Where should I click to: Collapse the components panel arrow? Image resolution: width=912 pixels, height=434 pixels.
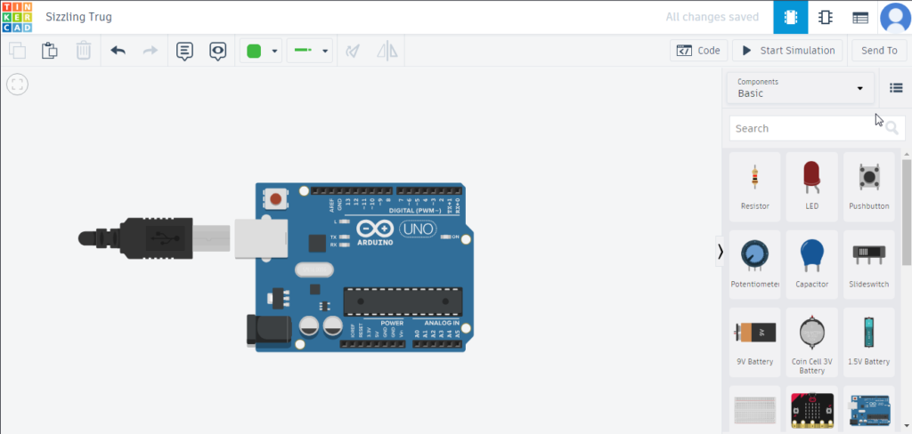[720, 251]
